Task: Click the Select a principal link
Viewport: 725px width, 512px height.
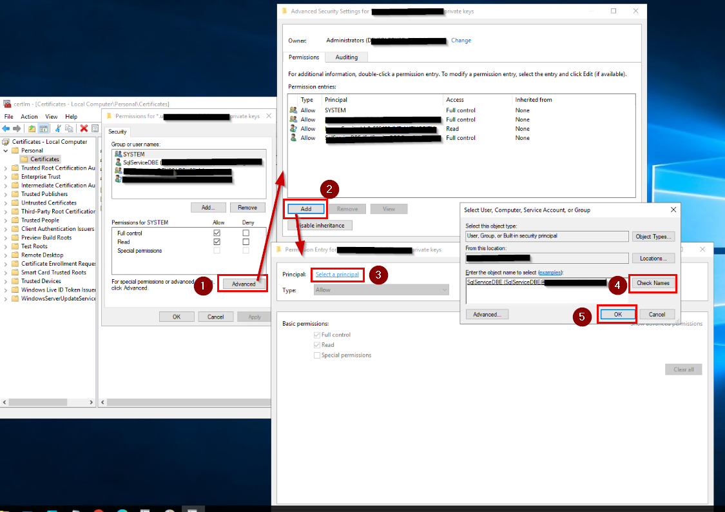Action: point(337,274)
